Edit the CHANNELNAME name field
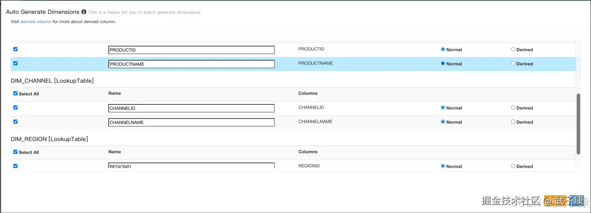 coord(191,122)
